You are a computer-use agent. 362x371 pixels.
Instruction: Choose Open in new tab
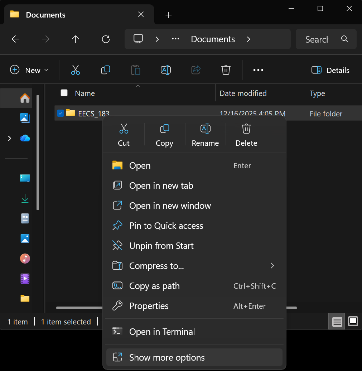(194, 185)
